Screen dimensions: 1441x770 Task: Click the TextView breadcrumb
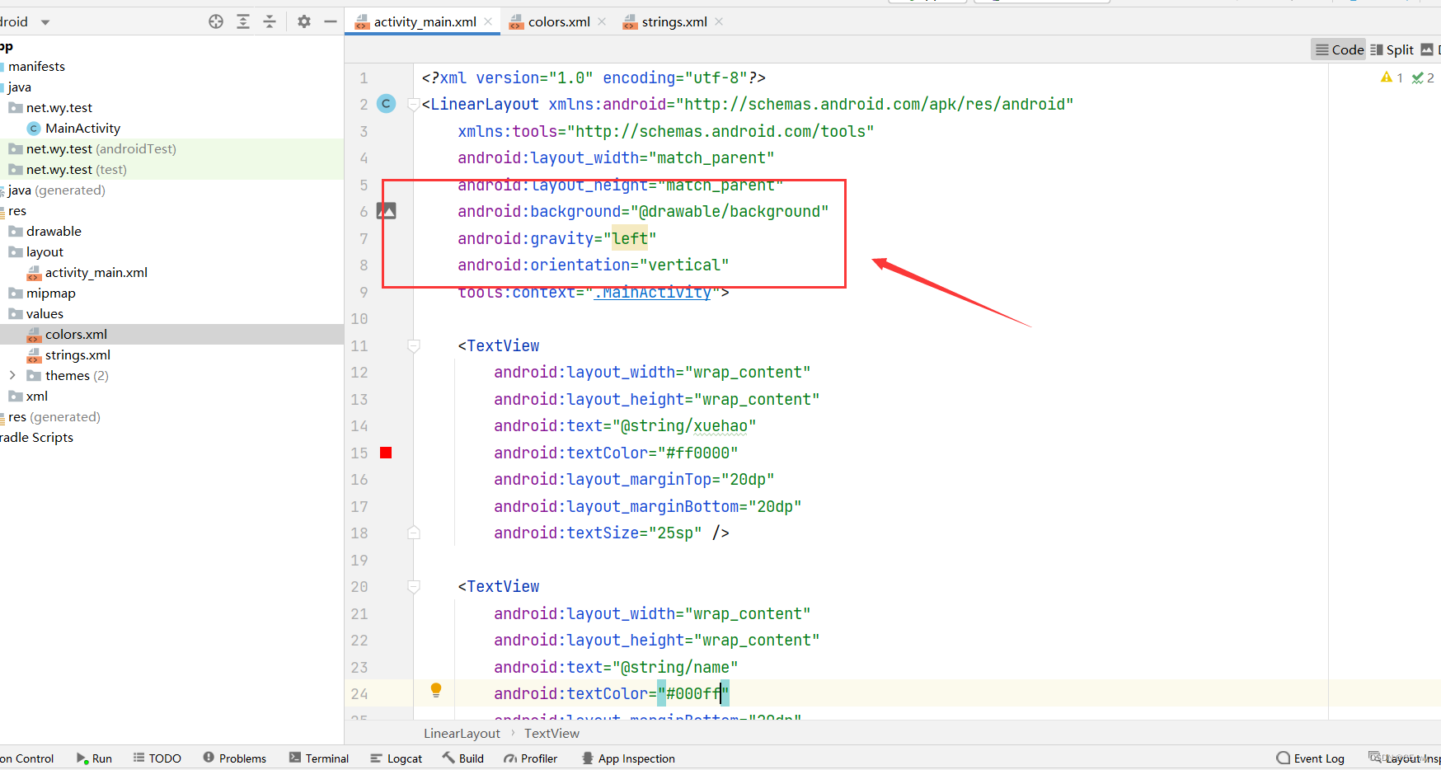pyautogui.click(x=552, y=734)
